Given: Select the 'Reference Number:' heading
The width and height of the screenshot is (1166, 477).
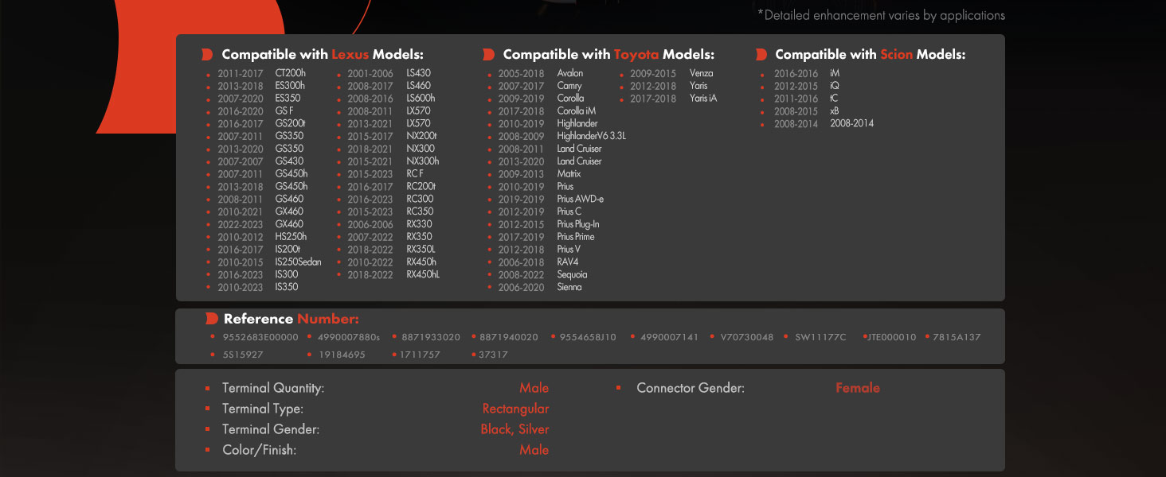Looking at the screenshot, I should [291, 319].
